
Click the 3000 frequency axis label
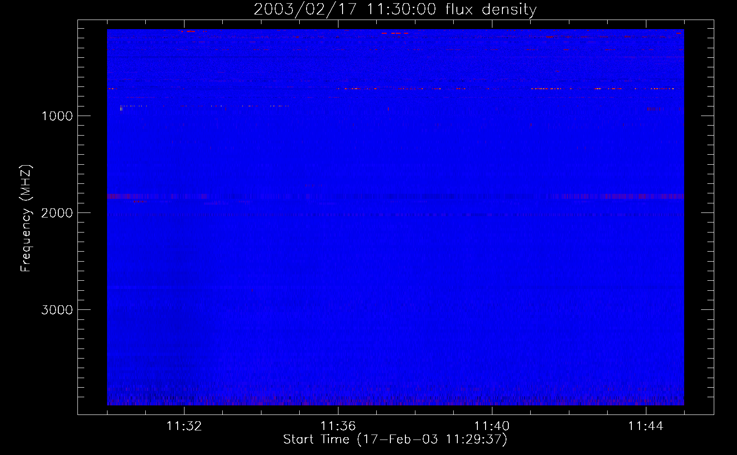click(x=57, y=310)
